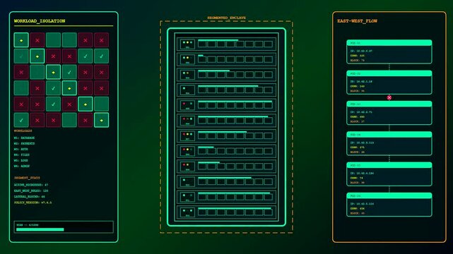Open the POD-05 card header
The width and height of the screenshot is (453, 254).
[389, 165]
